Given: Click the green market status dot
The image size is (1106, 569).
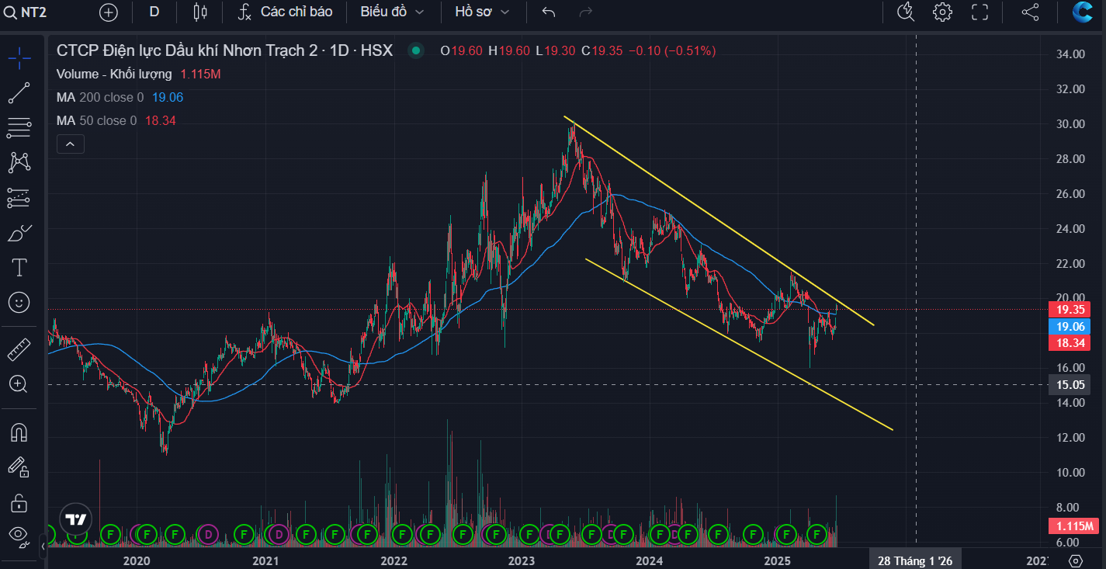Looking at the screenshot, I should coord(416,50).
